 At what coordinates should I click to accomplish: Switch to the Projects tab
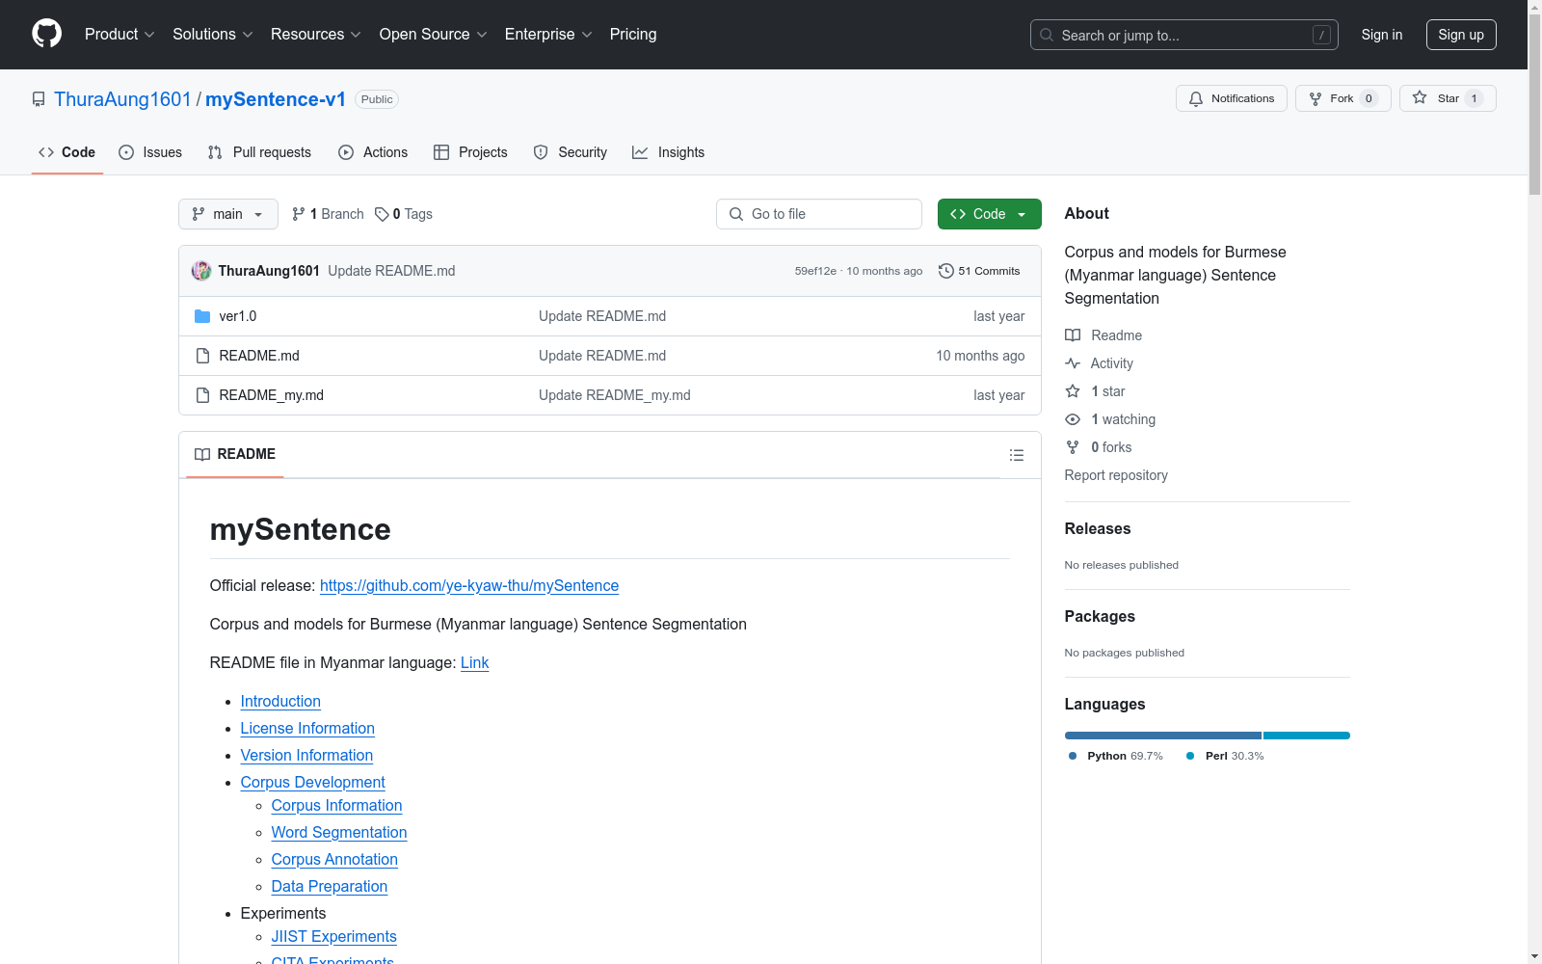[470, 152]
